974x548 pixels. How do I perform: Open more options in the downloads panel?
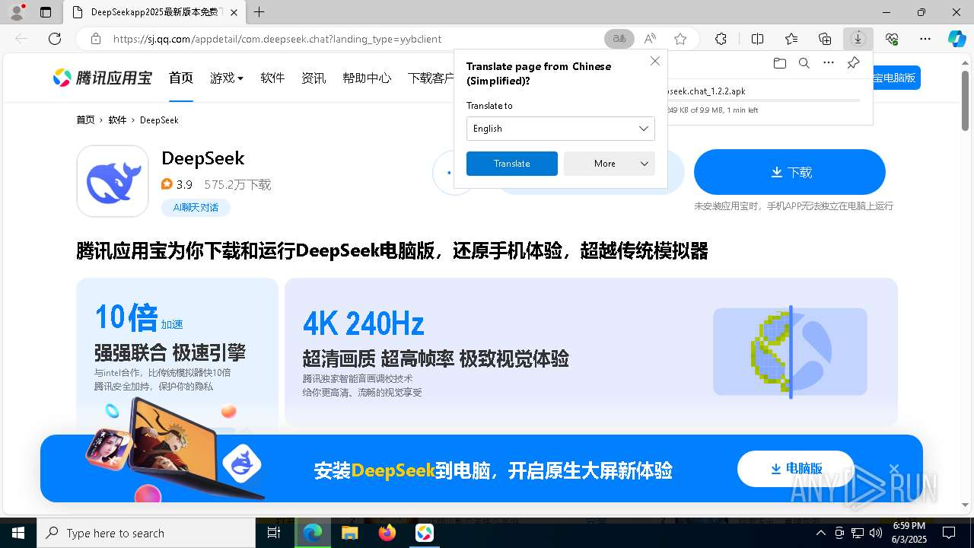click(829, 63)
